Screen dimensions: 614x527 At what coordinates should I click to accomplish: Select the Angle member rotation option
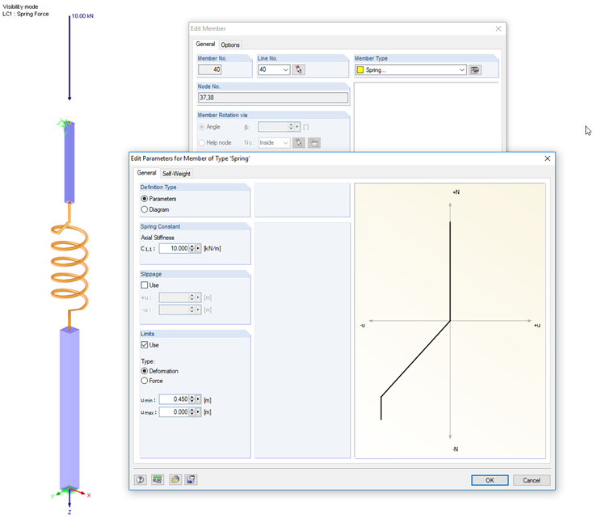[x=202, y=127]
